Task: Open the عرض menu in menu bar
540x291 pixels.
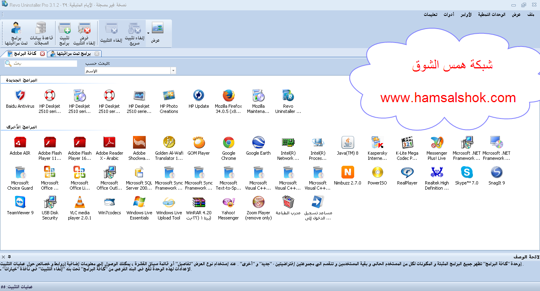Action: [516, 14]
